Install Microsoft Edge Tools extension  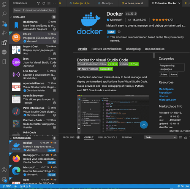pos(52,175)
